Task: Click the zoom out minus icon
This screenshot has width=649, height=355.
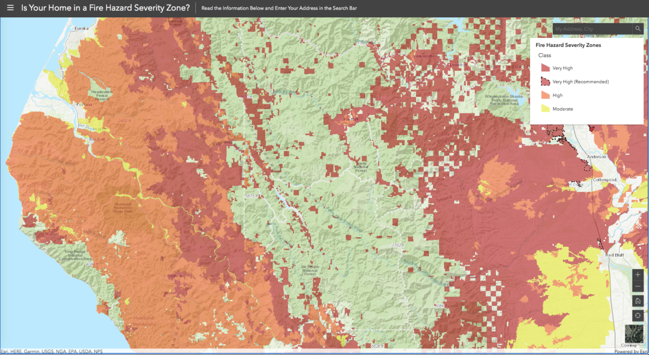Action: [637, 286]
